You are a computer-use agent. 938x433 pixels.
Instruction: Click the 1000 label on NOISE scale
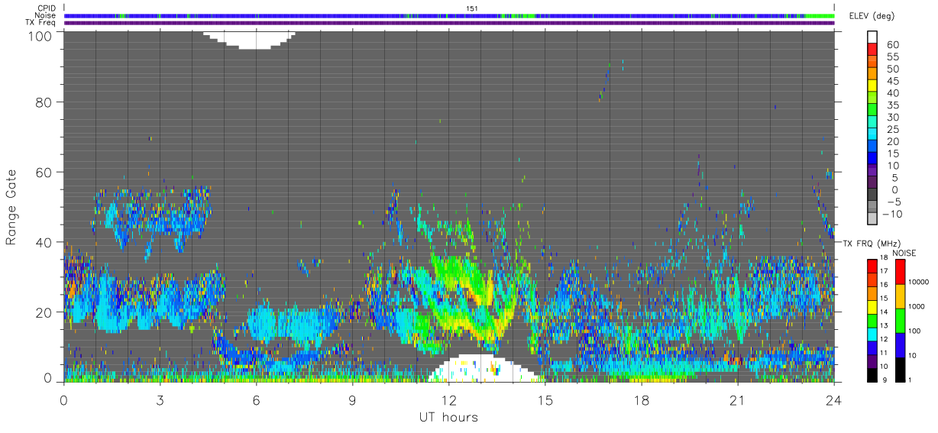916,306
